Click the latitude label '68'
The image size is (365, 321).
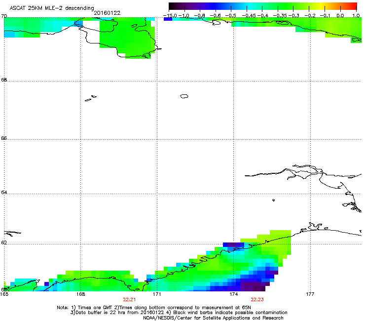point(4,80)
